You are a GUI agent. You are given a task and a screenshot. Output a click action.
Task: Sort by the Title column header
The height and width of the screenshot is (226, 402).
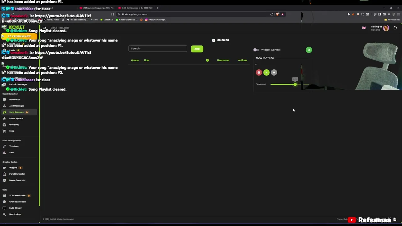click(146, 60)
